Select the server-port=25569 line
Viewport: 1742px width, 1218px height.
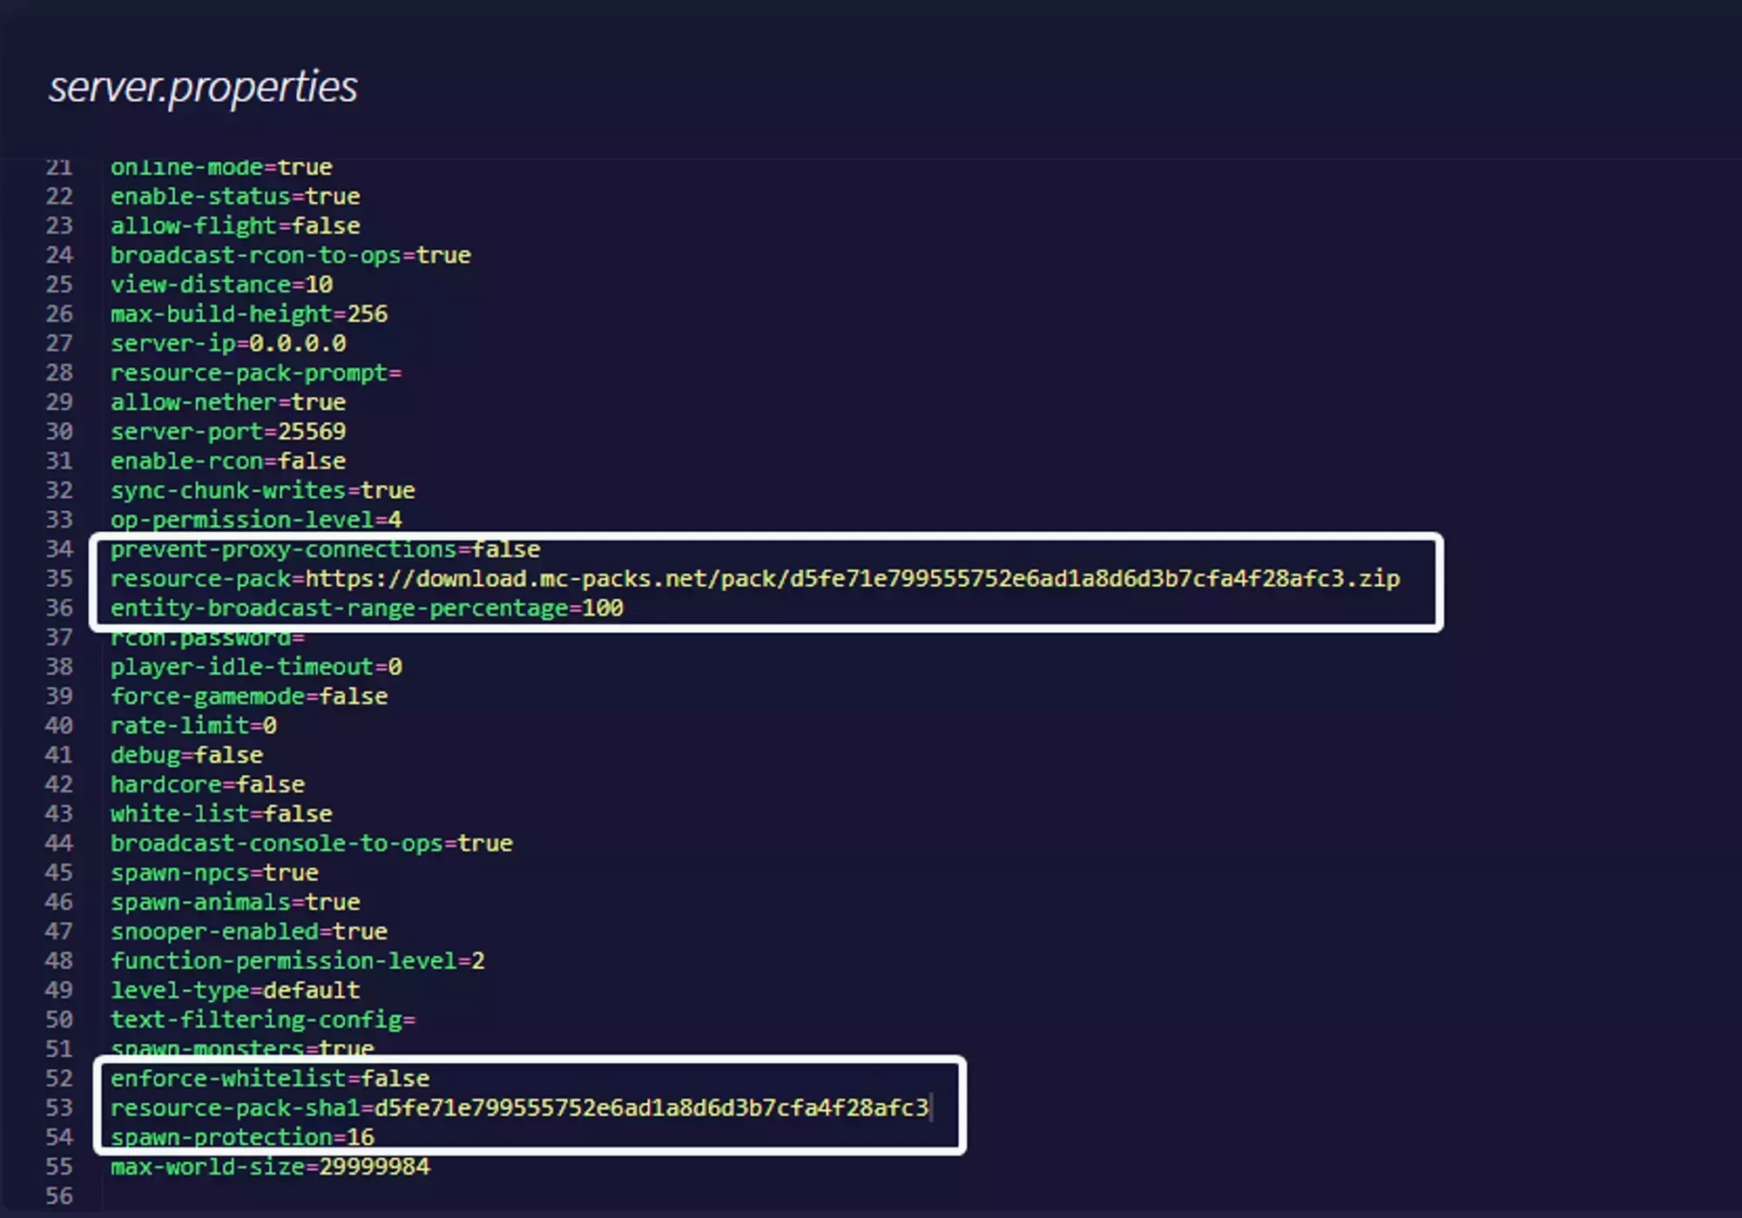(228, 431)
